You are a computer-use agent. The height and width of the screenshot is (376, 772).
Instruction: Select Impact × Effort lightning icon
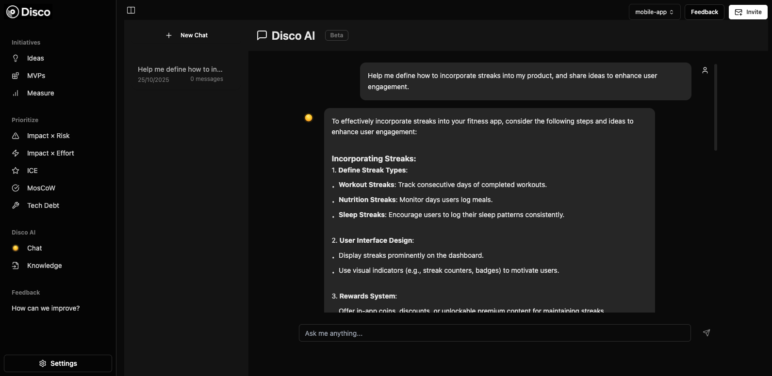tap(16, 153)
